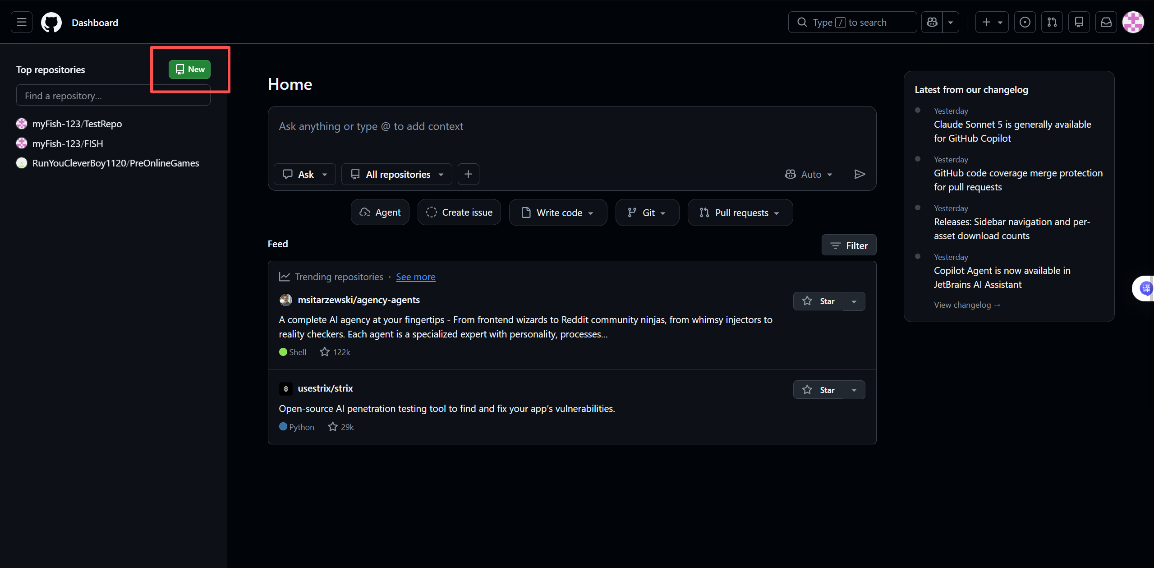The height and width of the screenshot is (568, 1154).
Task: Open the Auto model dropdown
Action: click(x=809, y=174)
